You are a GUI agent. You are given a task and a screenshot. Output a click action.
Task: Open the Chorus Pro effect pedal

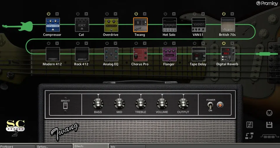(x=140, y=54)
